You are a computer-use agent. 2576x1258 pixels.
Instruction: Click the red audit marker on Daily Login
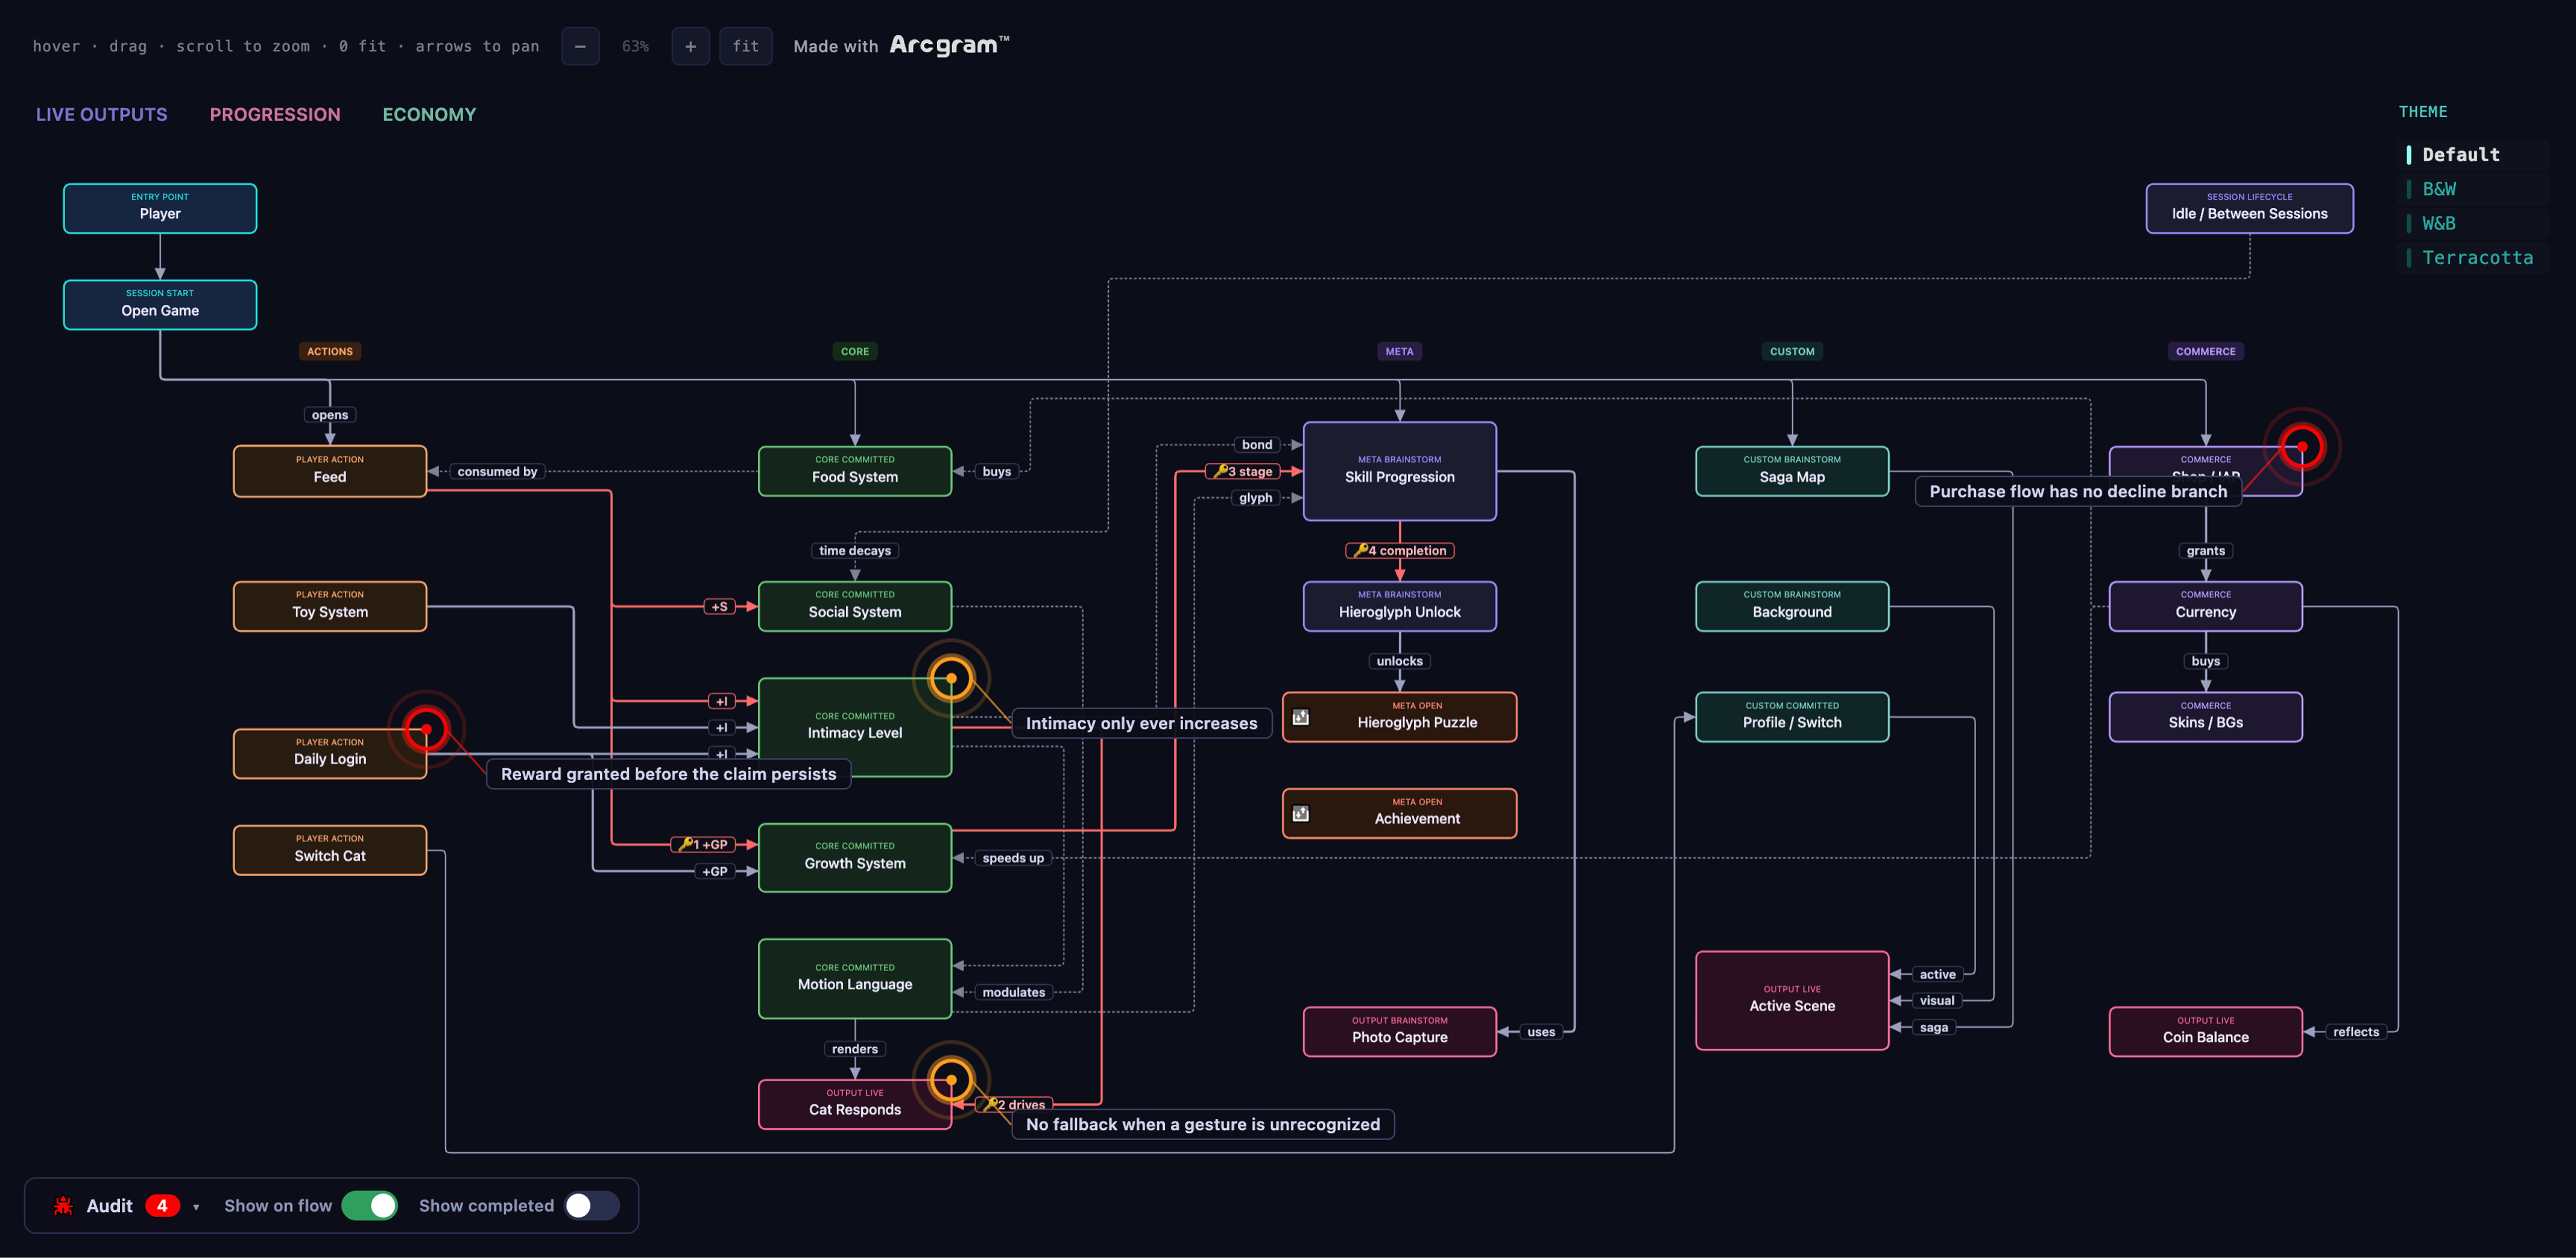click(x=426, y=729)
